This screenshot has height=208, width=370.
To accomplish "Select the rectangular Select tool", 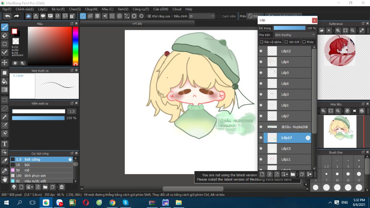I will tap(4, 100).
